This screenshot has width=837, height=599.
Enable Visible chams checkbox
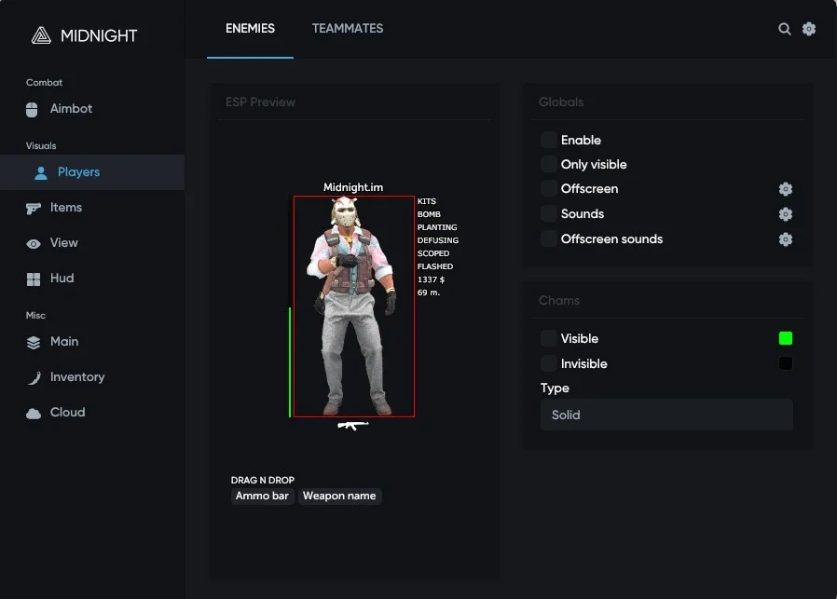[x=548, y=338]
